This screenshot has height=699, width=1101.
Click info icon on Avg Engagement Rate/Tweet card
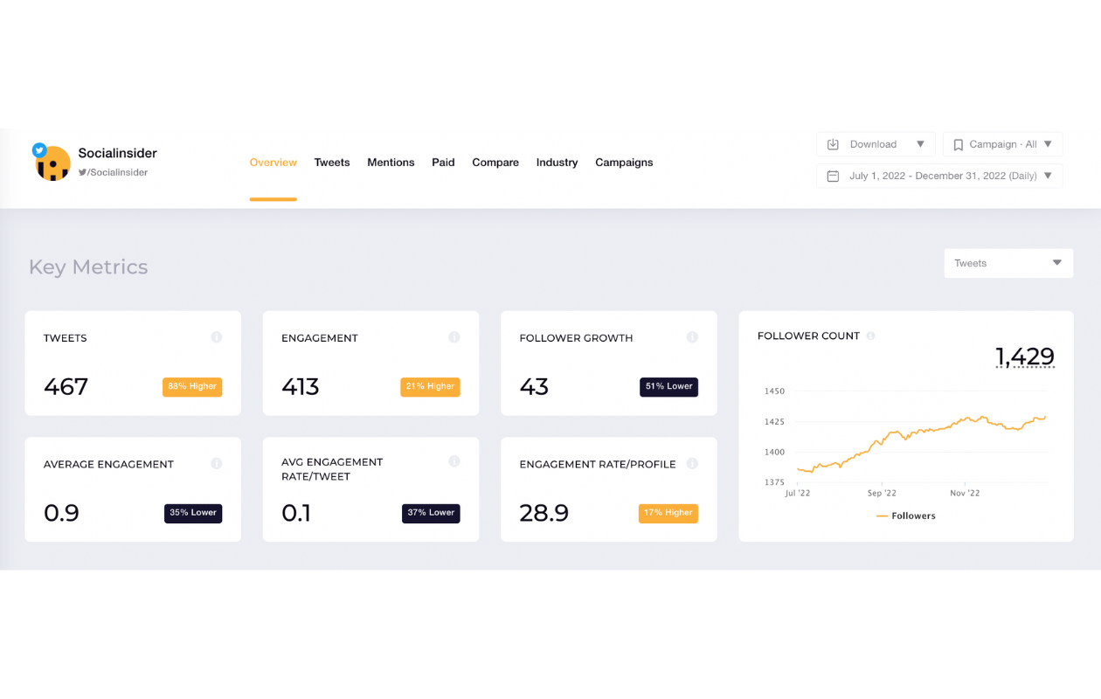pos(454,461)
